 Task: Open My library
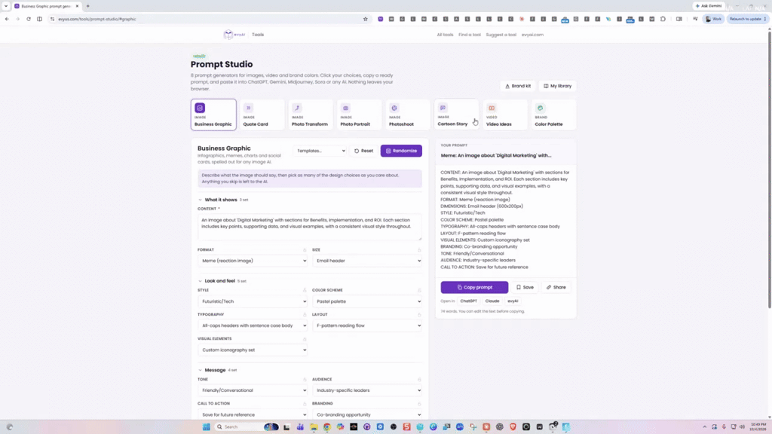pyautogui.click(x=557, y=86)
